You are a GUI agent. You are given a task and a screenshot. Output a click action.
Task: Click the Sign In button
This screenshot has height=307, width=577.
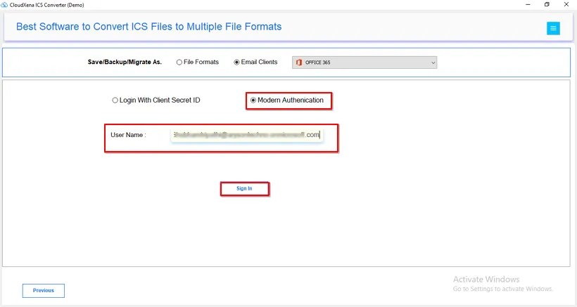(244, 189)
